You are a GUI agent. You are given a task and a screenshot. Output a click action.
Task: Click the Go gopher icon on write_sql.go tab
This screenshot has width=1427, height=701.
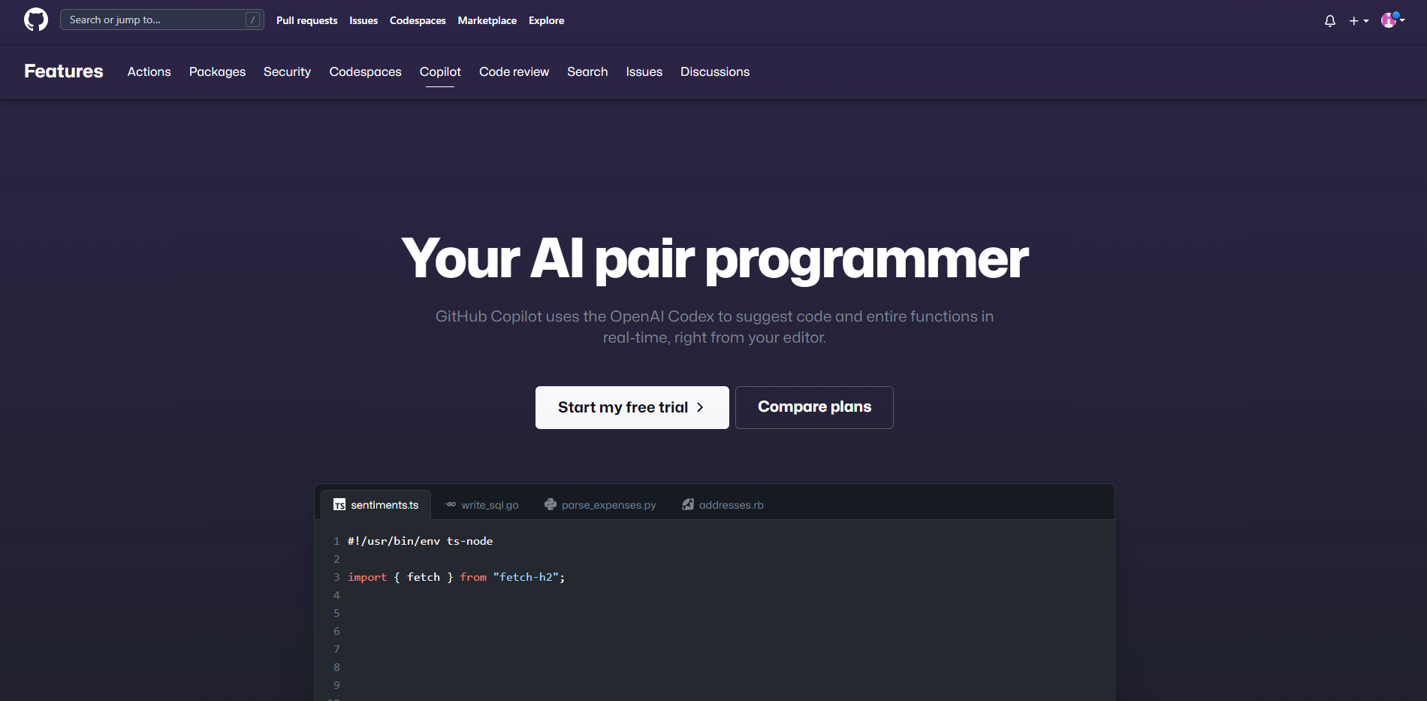coord(450,504)
